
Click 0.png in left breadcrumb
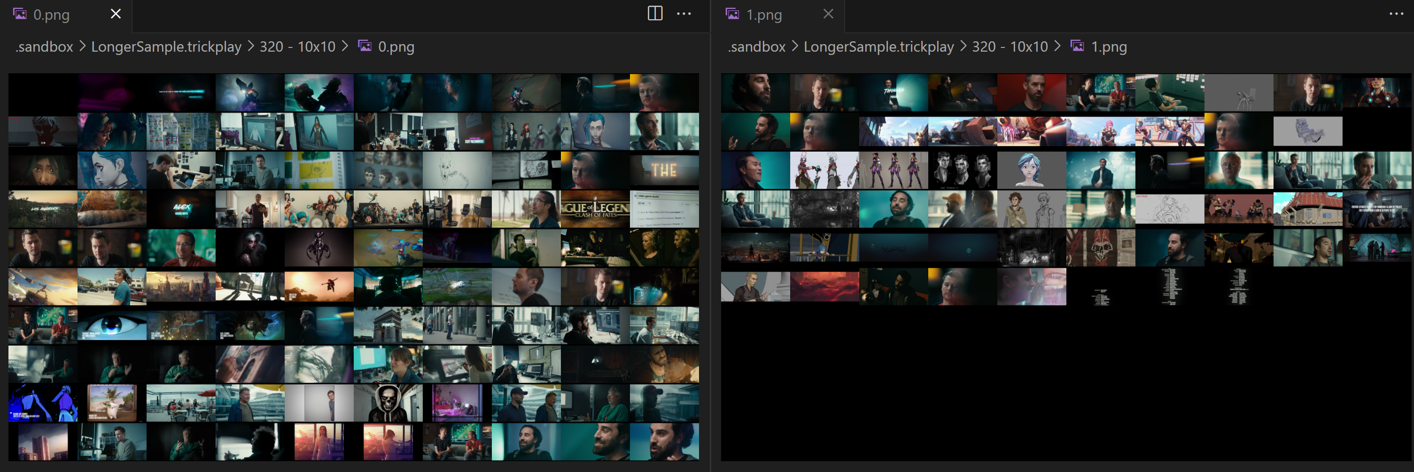click(x=396, y=46)
